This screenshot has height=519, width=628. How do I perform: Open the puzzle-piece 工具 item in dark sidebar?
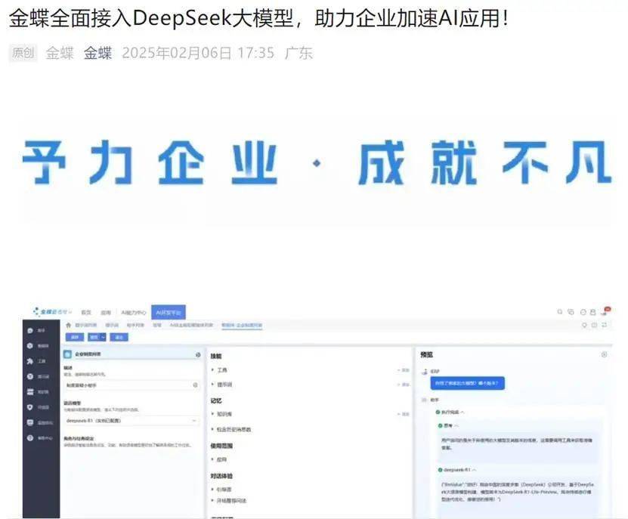[36, 361]
